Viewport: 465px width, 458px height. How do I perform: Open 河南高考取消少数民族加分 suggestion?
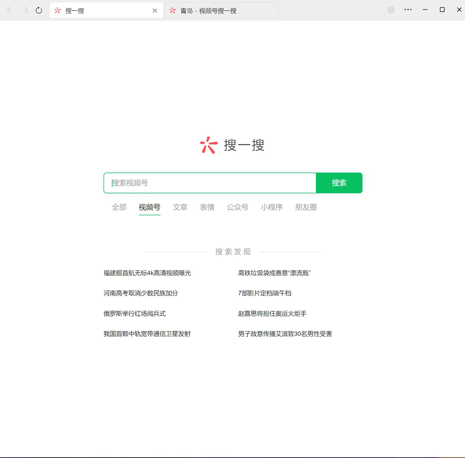point(141,293)
